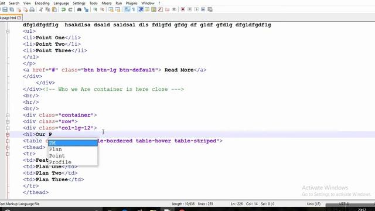Click the Zoom Out toolbar icon
This screenshot has height=211, width=375.
pyautogui.click(x=102, y=9)
